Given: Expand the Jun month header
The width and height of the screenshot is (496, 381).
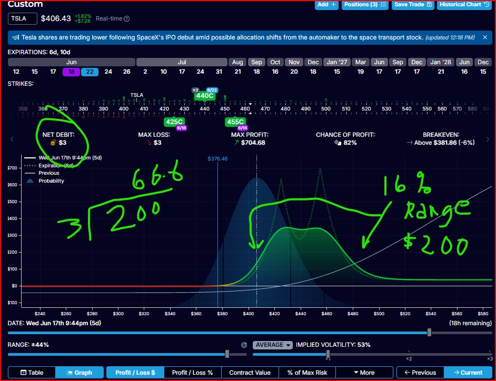Looking at the screenshot, I should point(72,62).
